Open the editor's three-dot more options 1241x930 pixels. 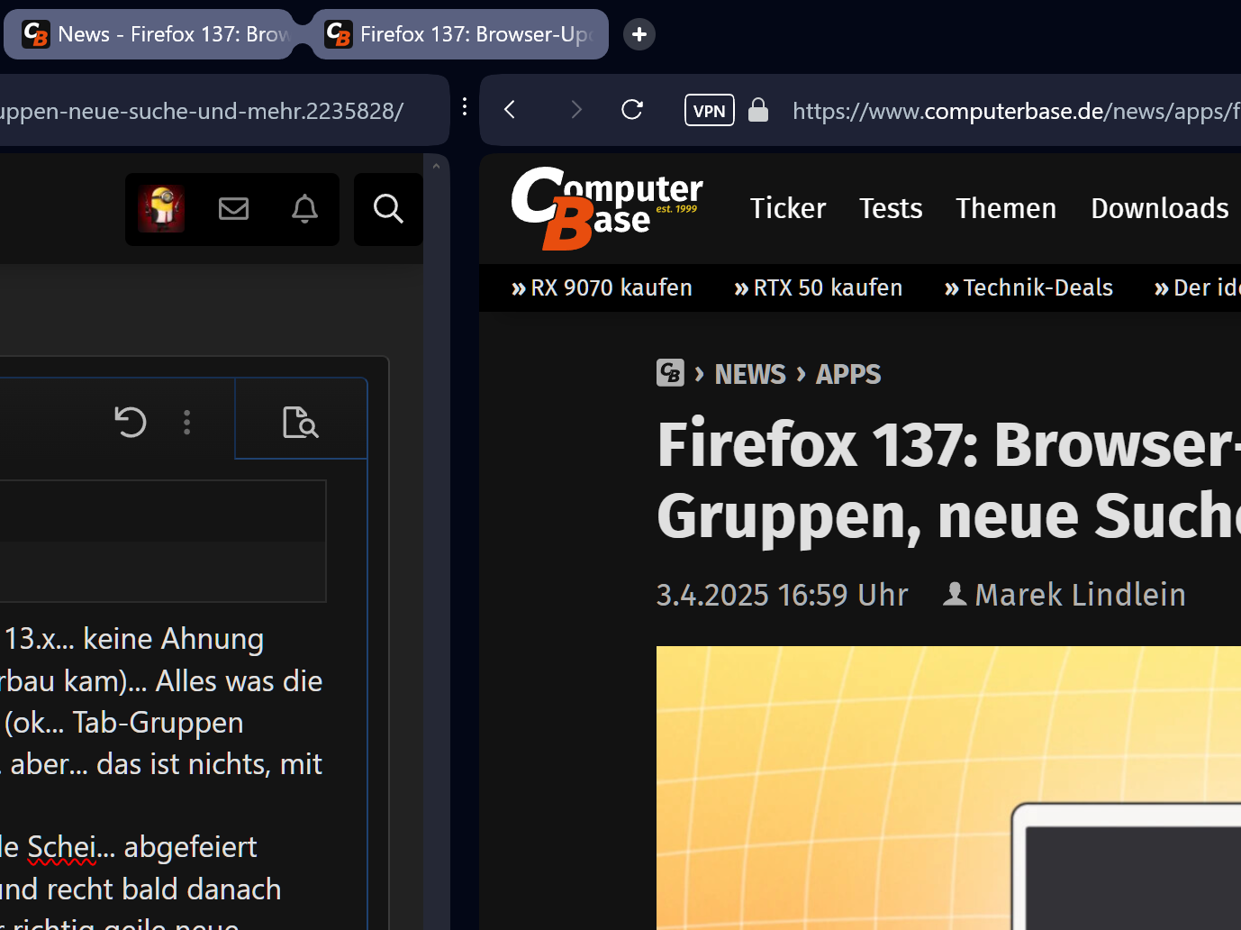[x=187, y=422]
